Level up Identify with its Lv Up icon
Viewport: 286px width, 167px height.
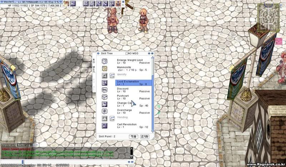(x=112, y=76)
